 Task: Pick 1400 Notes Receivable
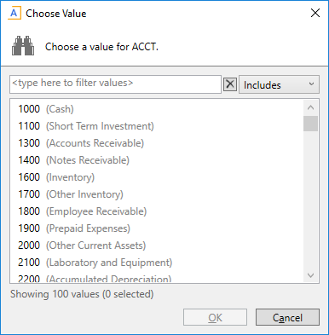click(157, 160)
